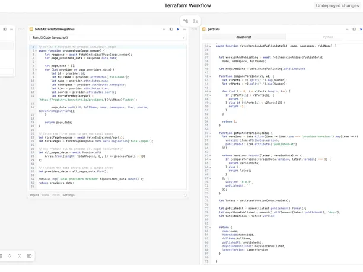Collapse fold at line 63 in getStats
The height and width of the screenshot is (272, 363).
[211, 156]
